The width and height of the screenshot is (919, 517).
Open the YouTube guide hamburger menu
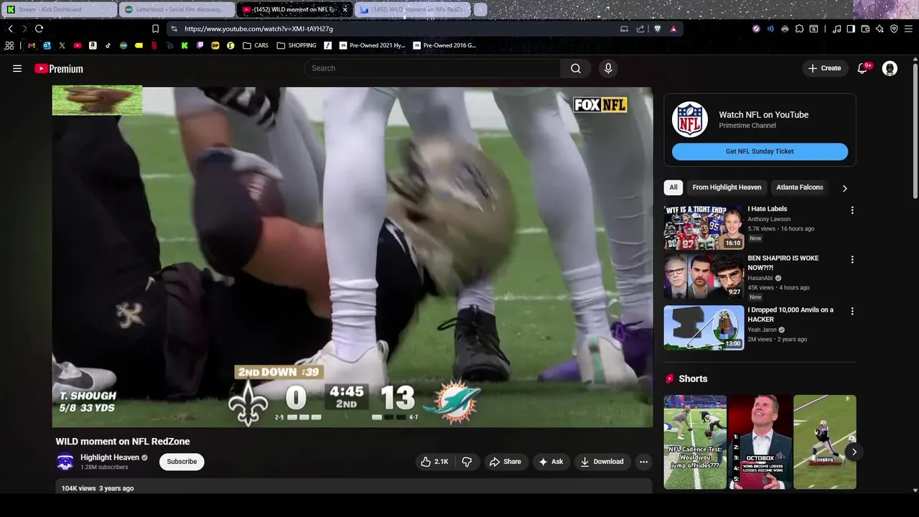coord(17,68)
